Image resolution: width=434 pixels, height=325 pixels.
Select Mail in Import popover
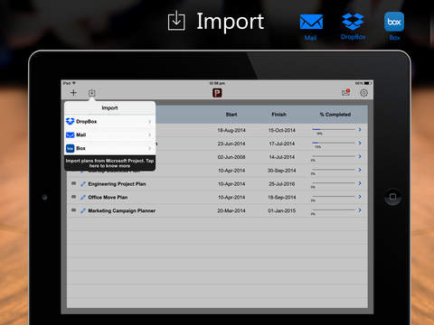pos(109,135)
